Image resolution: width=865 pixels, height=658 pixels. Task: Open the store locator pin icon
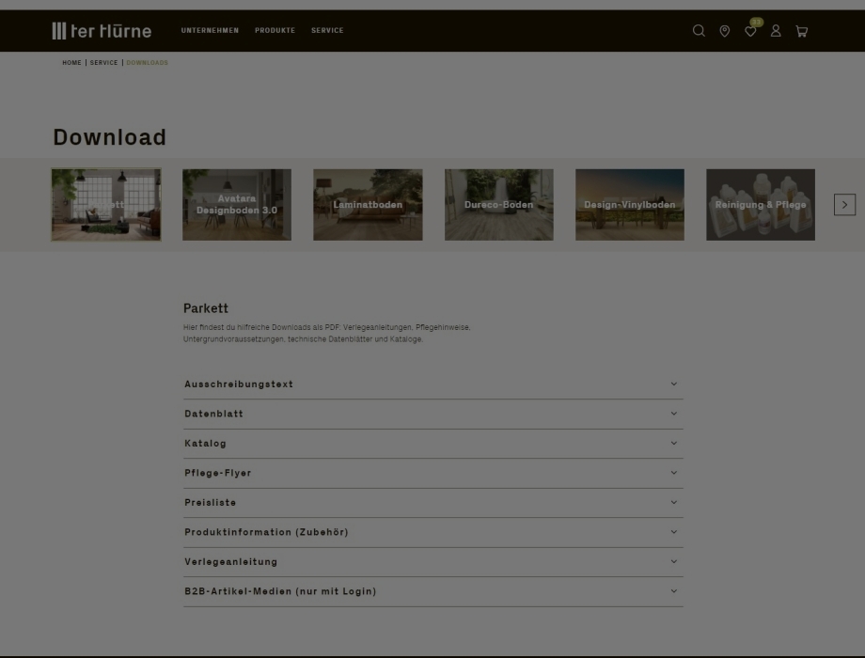tap(724, 31)
